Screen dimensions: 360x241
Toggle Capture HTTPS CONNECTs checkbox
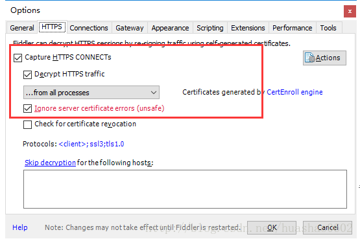coord(18,58)
